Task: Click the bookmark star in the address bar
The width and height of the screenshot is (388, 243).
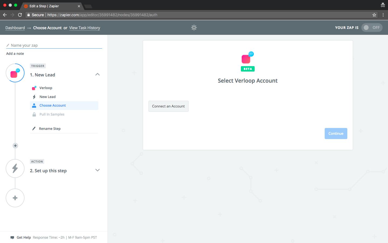Action: [374, 15]
